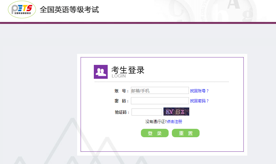Click the purple user avatar icon
276x164 pixels.
click(101, 72)
